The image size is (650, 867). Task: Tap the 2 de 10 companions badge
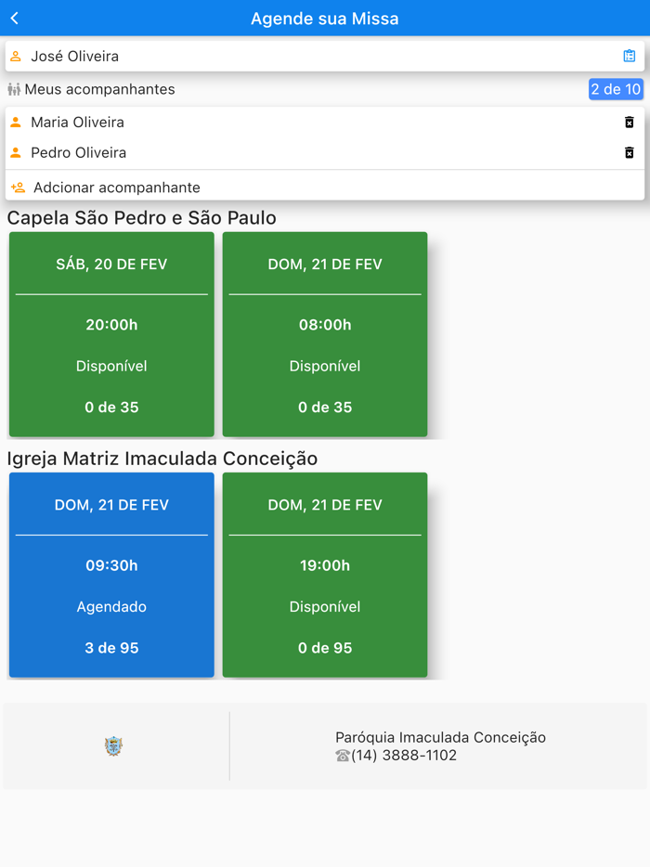616,89
